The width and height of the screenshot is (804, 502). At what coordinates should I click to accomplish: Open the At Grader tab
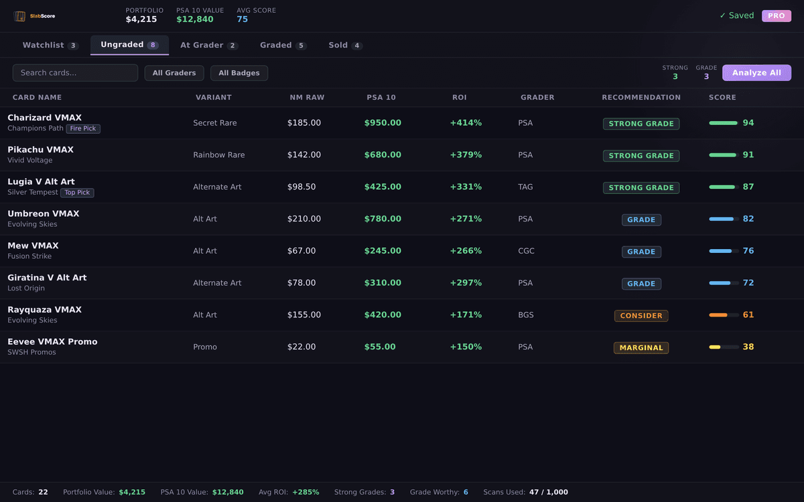tap(204, 45)
